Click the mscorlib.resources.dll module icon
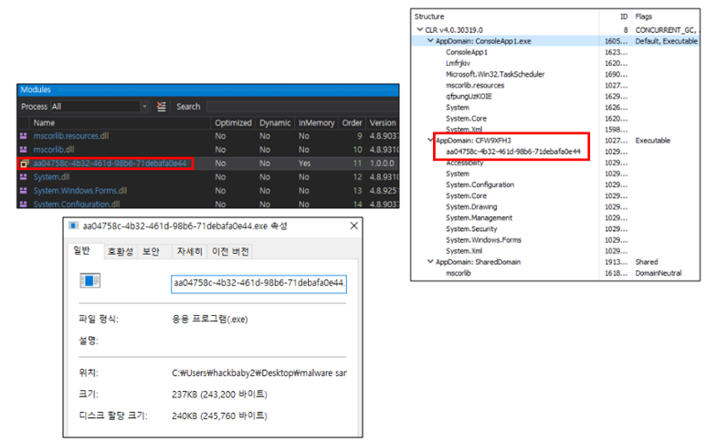706x442 pixels. pyautogui.click(x=24, y=136)
